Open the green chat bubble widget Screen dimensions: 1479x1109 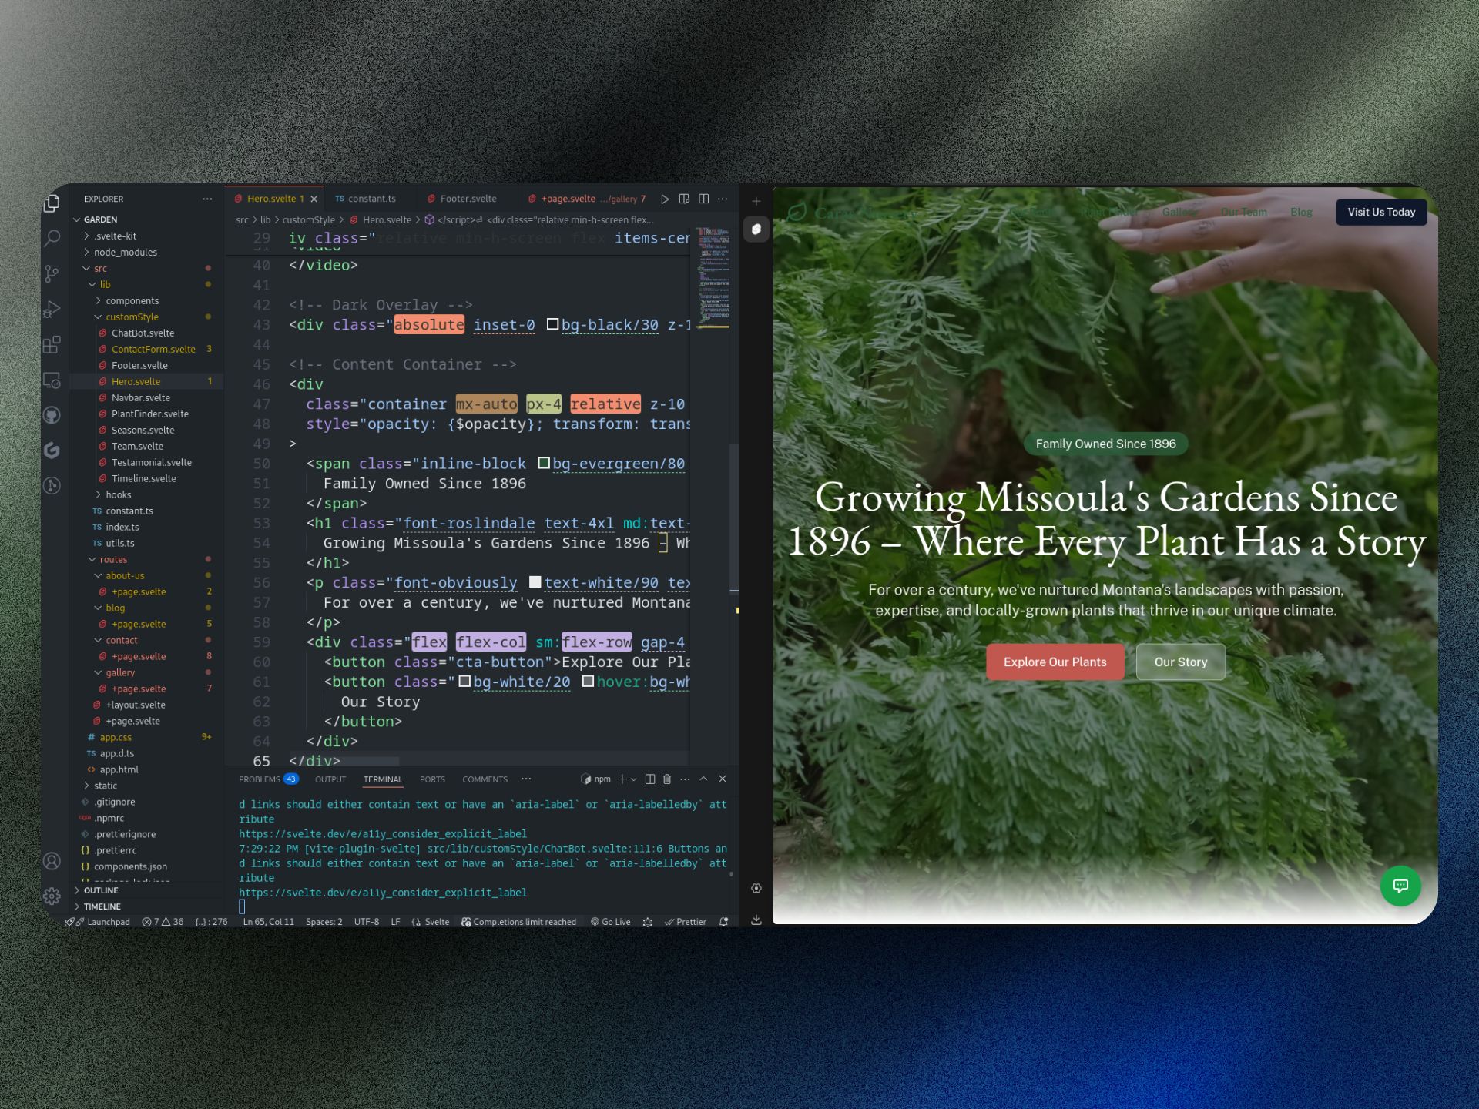pos(1400,886)
